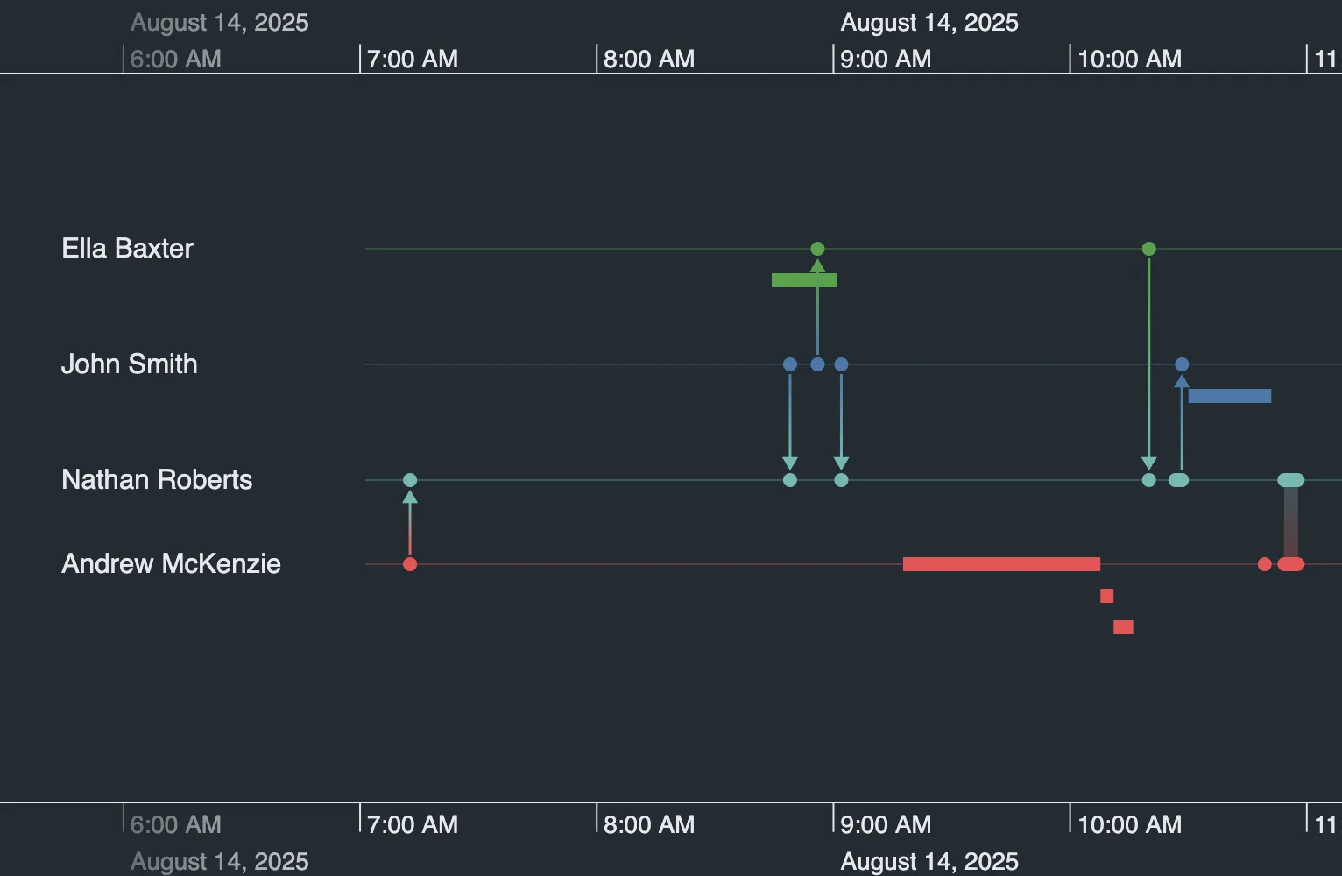
Task: Click the 7:00 AM label on bottom time axis
Action: (x=413, y=824)
